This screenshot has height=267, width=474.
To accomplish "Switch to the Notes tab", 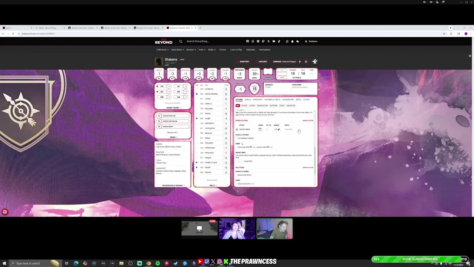I will (298, 100).
